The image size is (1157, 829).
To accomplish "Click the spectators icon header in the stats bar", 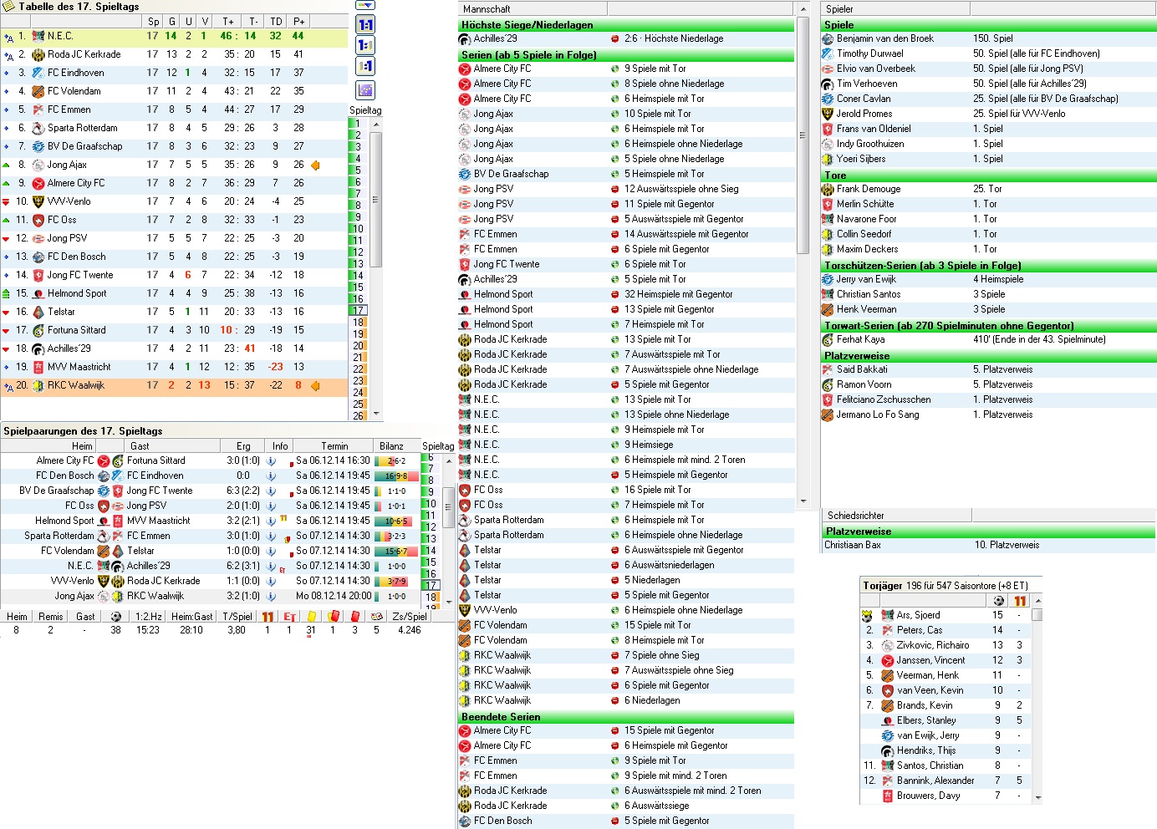I will coord(377,617).
